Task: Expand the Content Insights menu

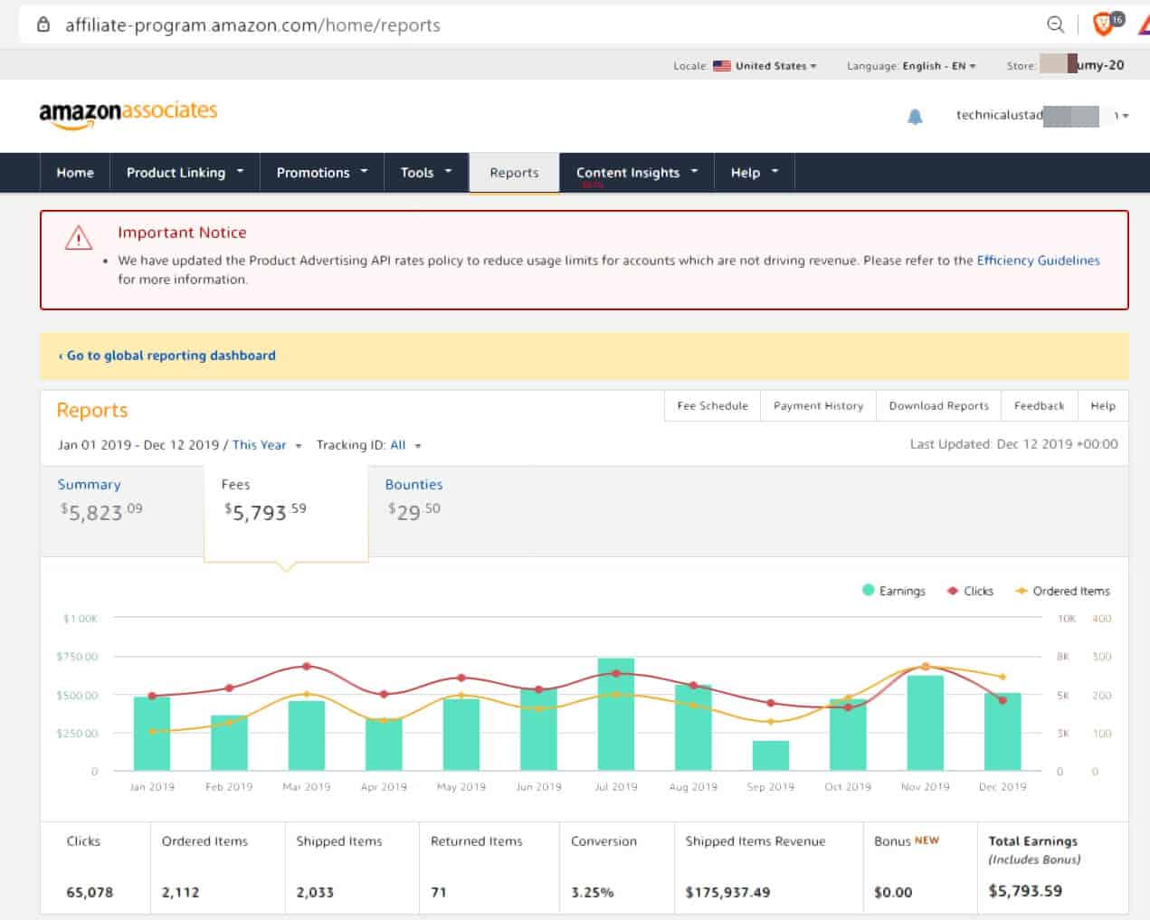Action: 637,172
